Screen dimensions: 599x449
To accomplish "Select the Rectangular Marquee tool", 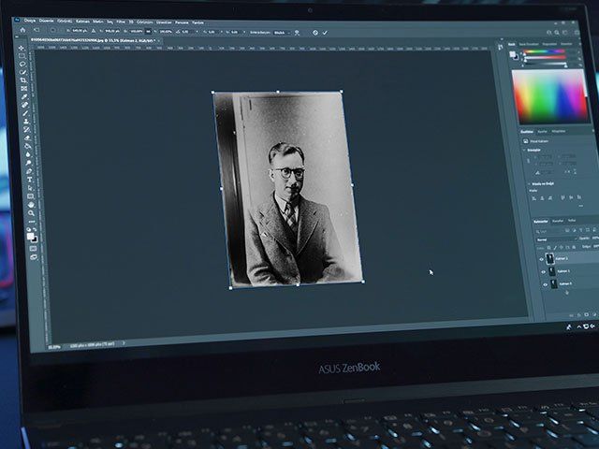I will 22,56.
